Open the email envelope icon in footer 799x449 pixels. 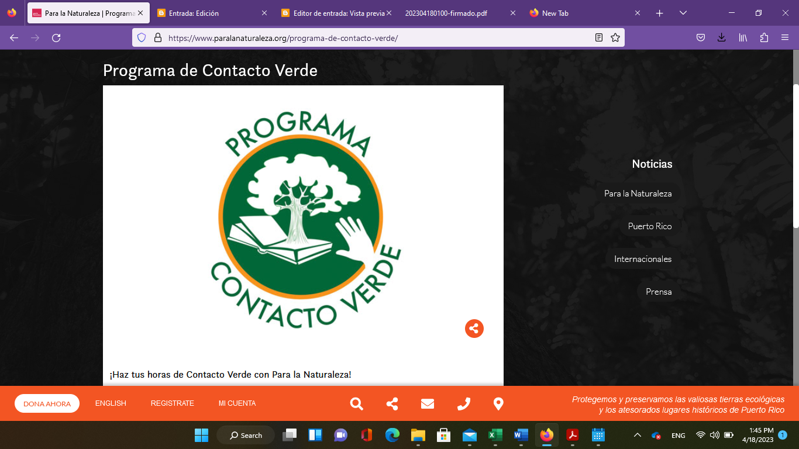[x=428, y=404]
